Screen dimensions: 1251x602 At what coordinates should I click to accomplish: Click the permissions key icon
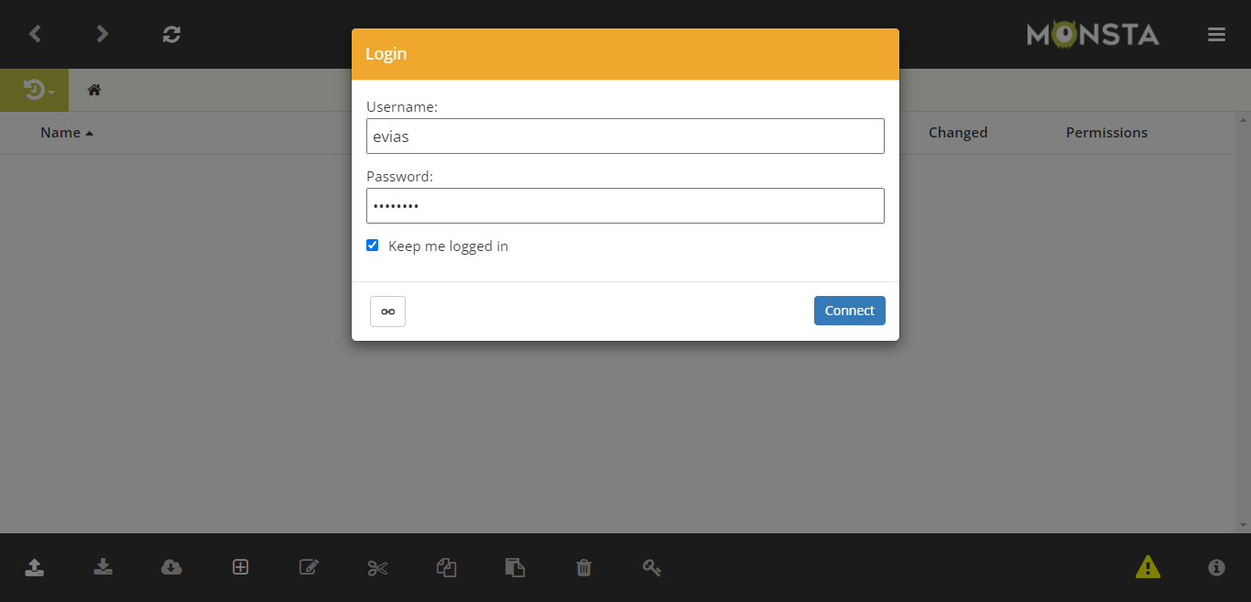652,568
